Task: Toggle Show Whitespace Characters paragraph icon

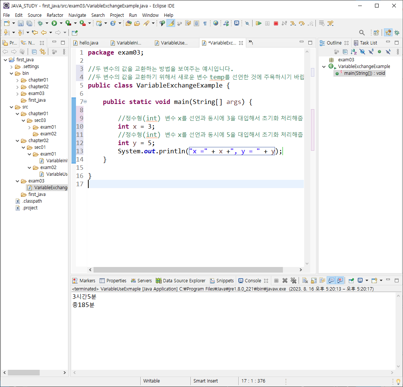Action: (x=205, y=23)
